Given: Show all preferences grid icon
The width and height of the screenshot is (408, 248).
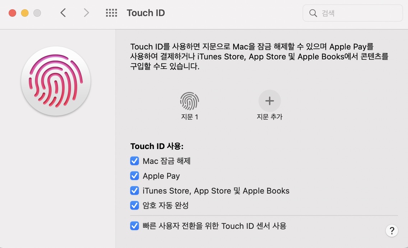Looking at the screenshot, I should click(x=111, y=13).
